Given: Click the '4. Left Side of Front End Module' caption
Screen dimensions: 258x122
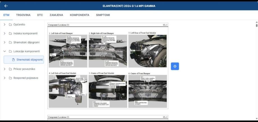Looking at the screenshot, I should 63,73.
